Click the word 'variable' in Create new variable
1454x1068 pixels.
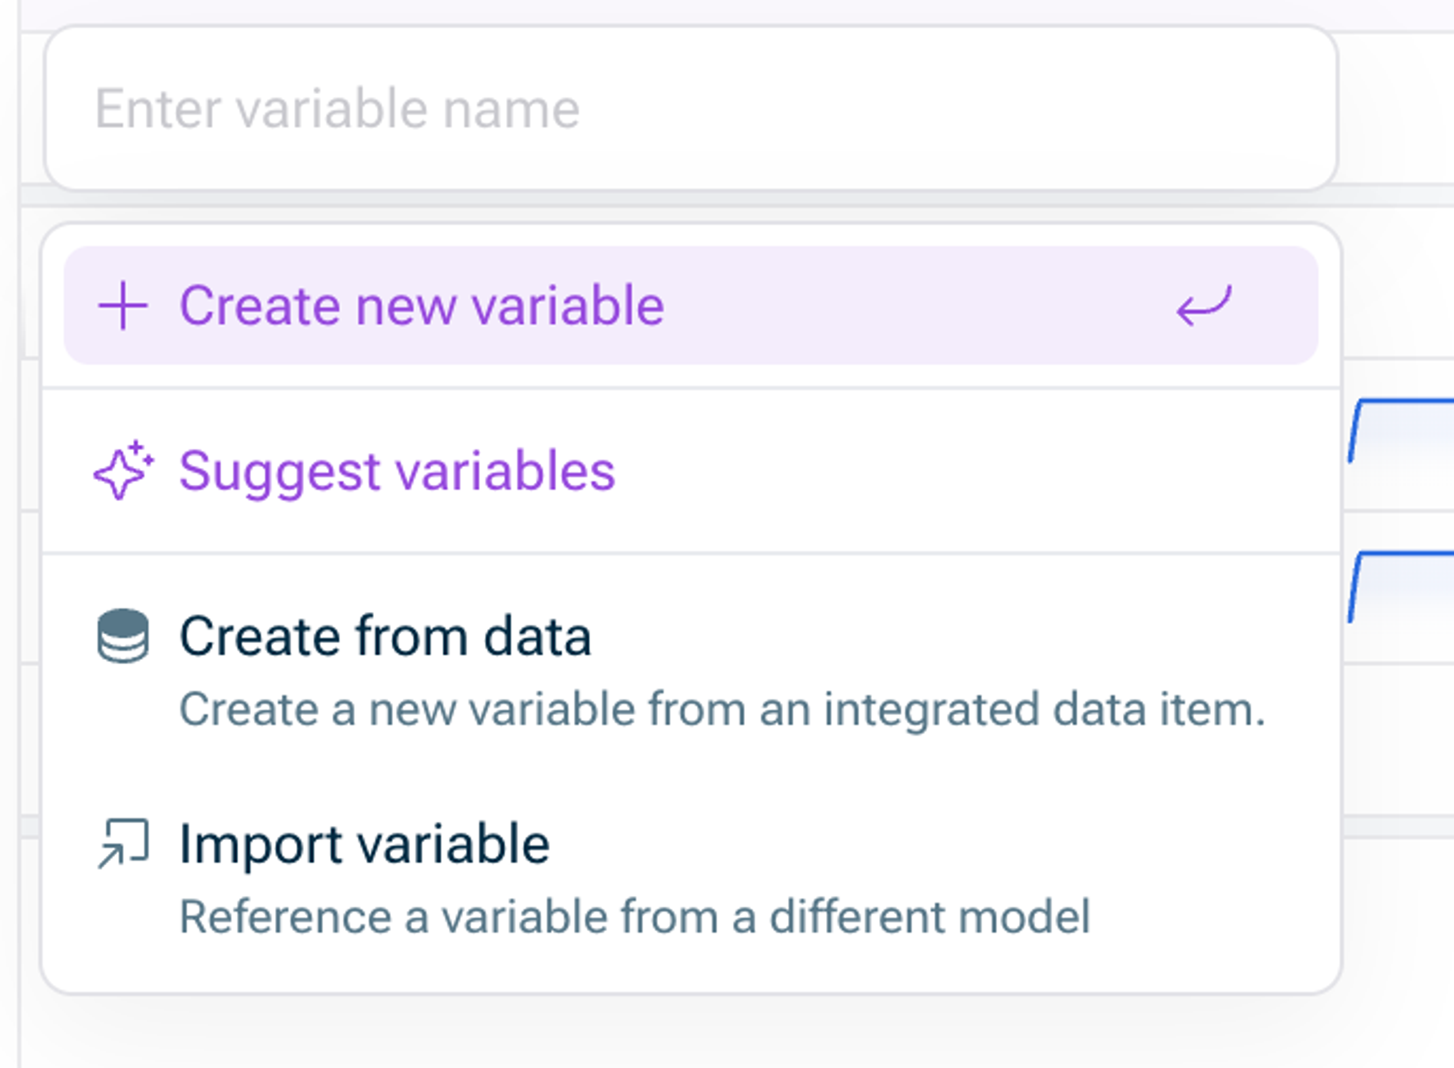(x=567, y=306)
